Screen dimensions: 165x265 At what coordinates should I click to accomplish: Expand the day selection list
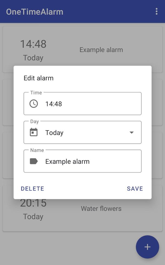coord(132,132)
